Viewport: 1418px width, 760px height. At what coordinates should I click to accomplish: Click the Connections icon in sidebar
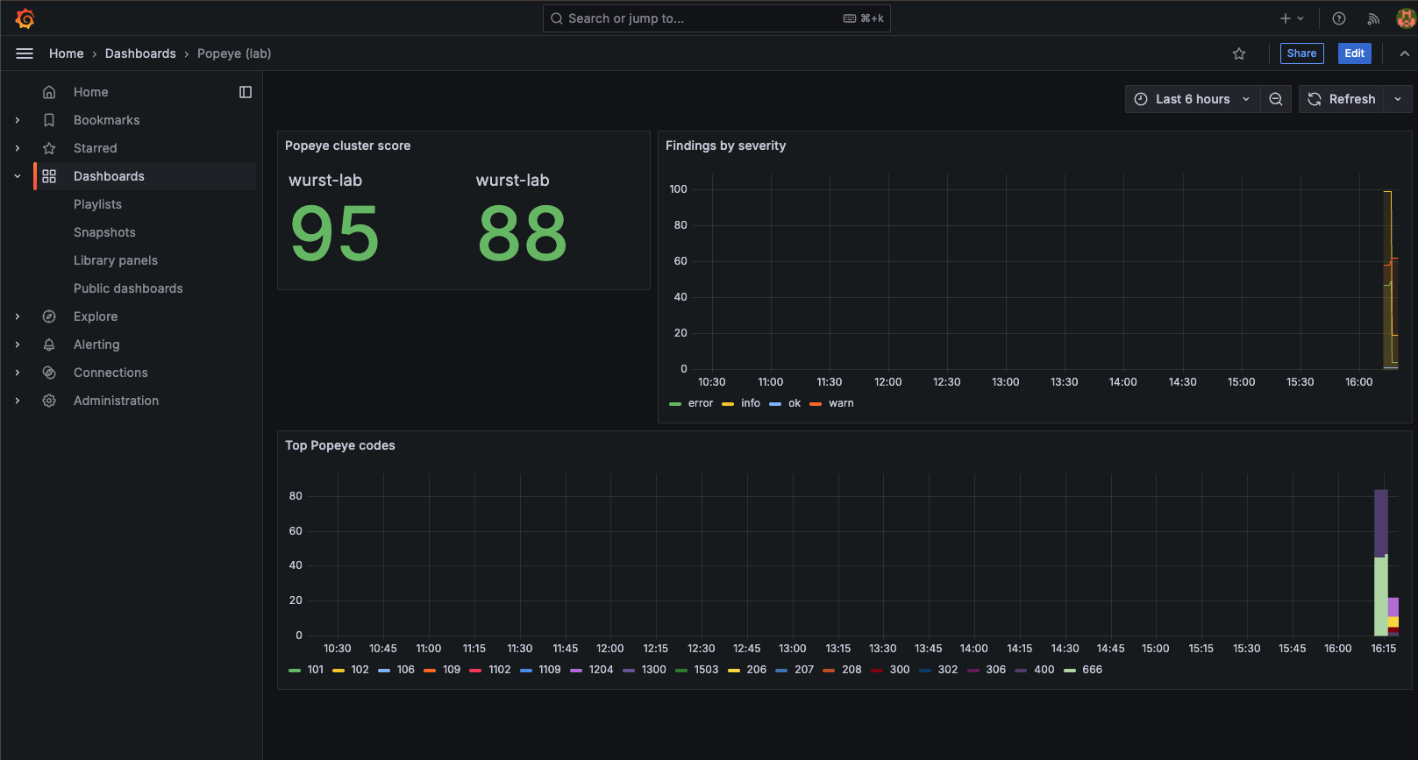pyautogui.click(x=49, y=373)
